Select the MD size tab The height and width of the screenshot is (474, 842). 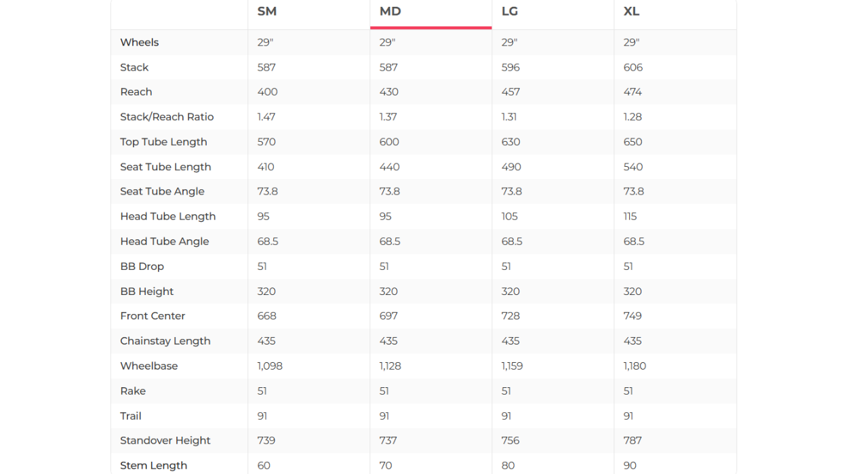390,12
